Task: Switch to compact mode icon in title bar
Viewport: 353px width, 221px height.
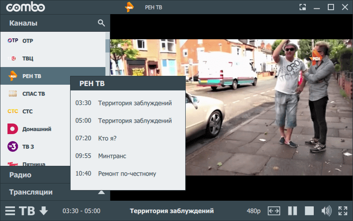Action: click(x=303, y=7)
